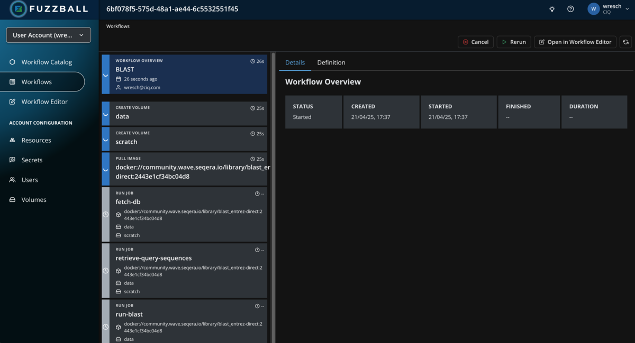Open the Workflow Catalog sidebar icon
This screenshot has height=343, width=635.
(11, 62)
